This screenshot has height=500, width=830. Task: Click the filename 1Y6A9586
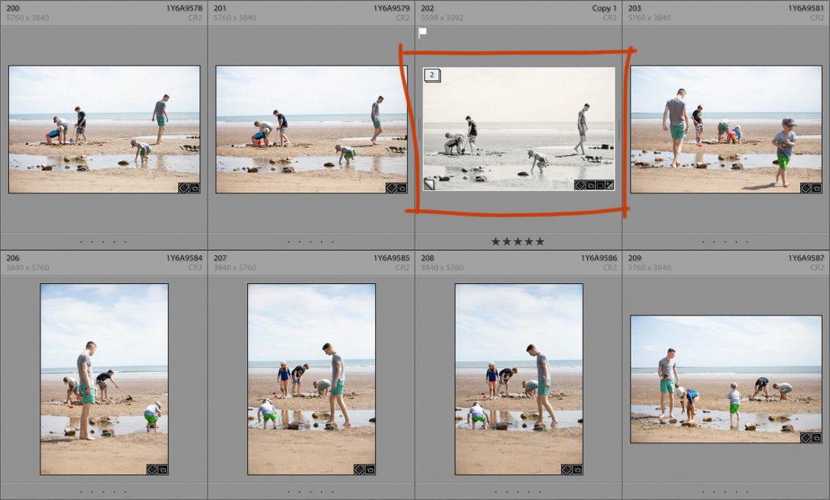(599, 258)
